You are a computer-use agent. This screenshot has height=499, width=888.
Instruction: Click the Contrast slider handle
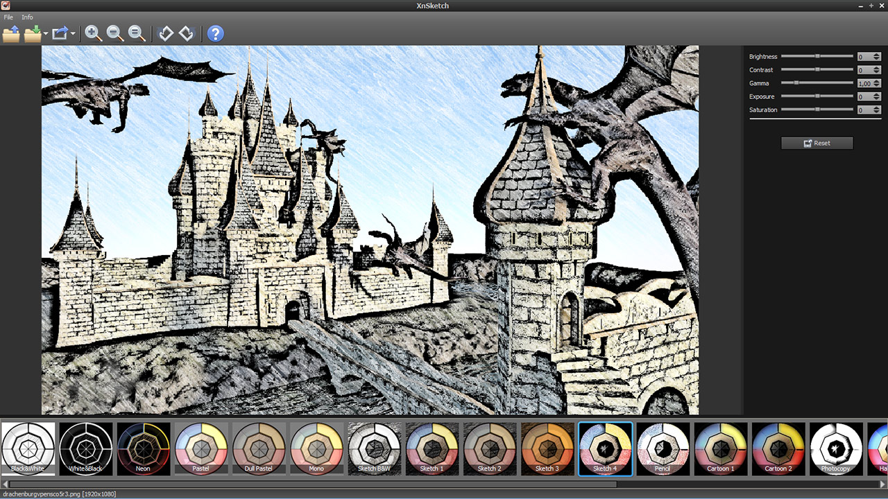click(817, 69)
